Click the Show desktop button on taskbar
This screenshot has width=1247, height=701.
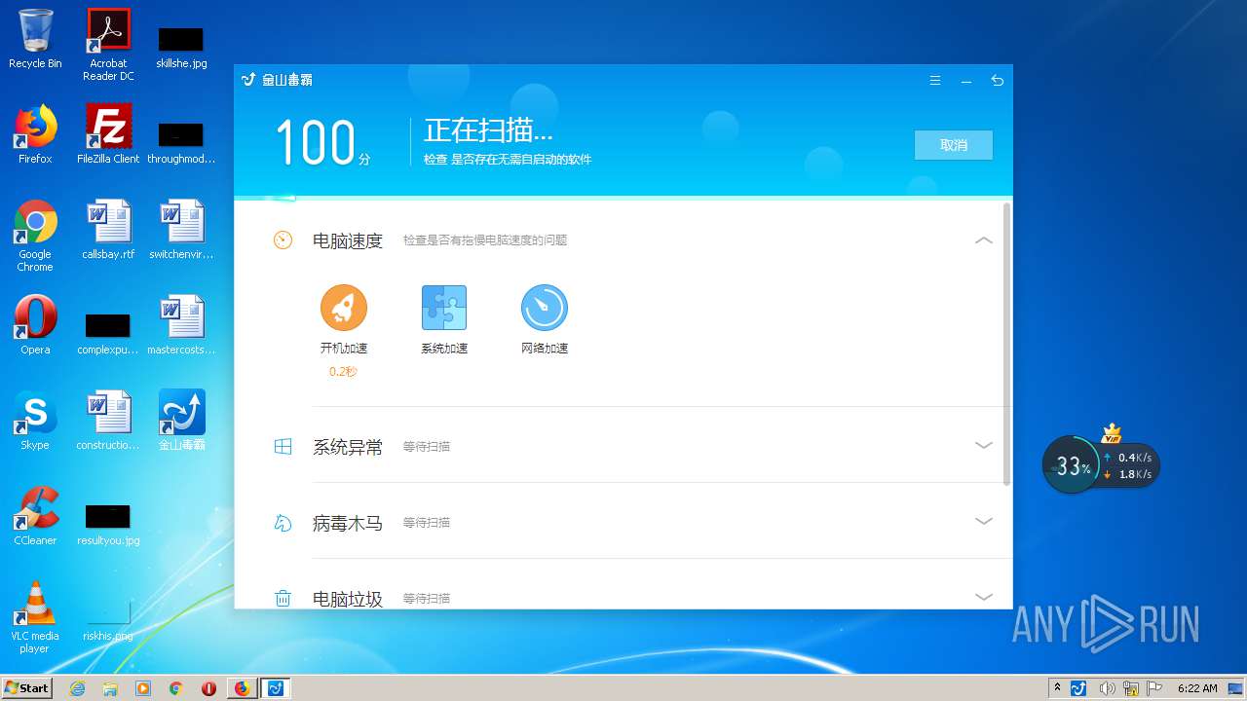(1237, 688)
